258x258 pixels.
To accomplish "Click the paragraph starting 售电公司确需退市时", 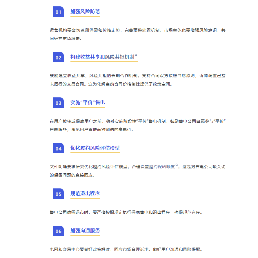I will tap(126, 212).
